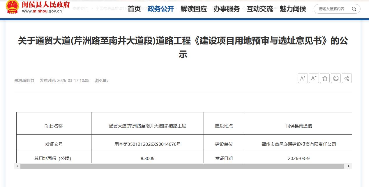The height and width of the screenshot is (187, 369).
Task: Go to 首页 in the navigation
Action: click(x=134, y=9)
